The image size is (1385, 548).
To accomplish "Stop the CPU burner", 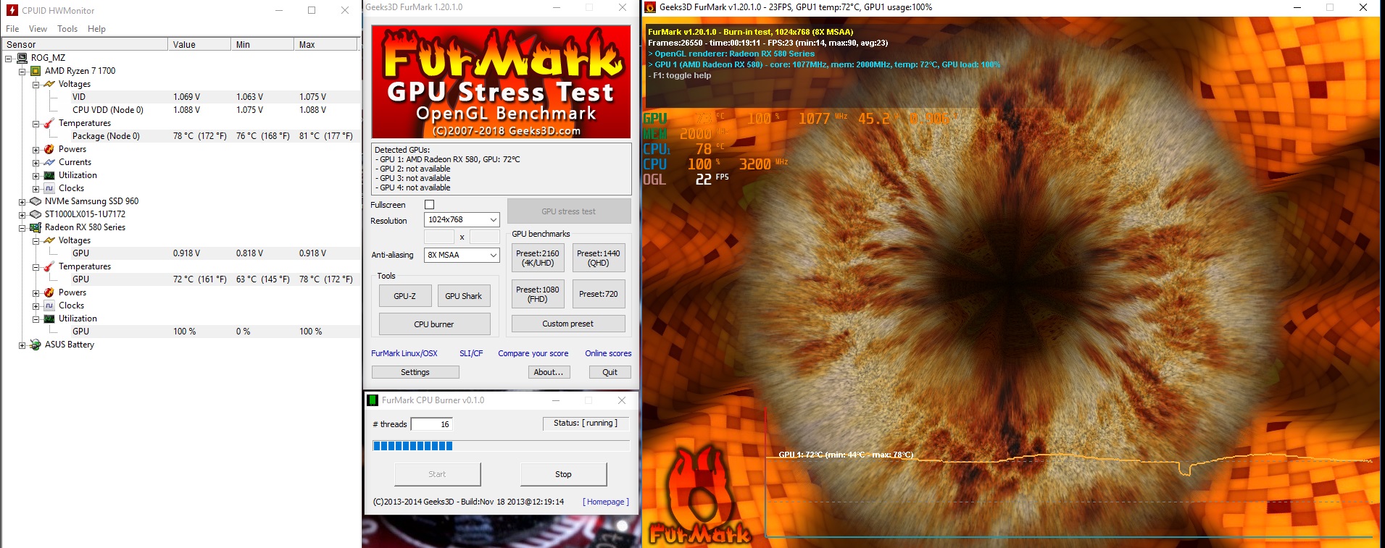I will pos(563,474).
